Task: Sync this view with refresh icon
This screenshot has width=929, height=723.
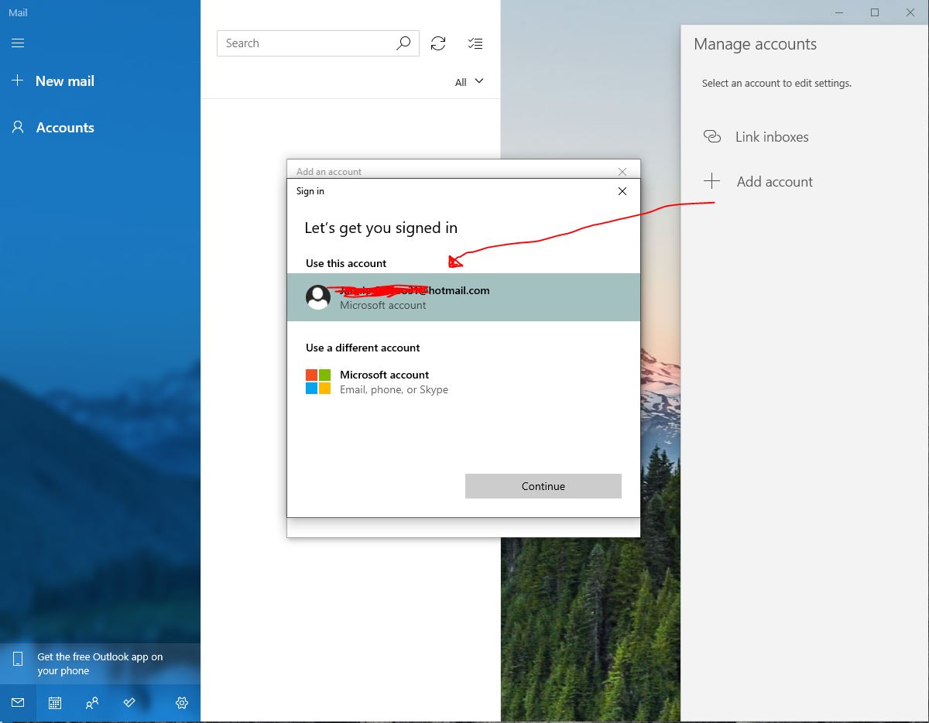Action: coord(438,43)
